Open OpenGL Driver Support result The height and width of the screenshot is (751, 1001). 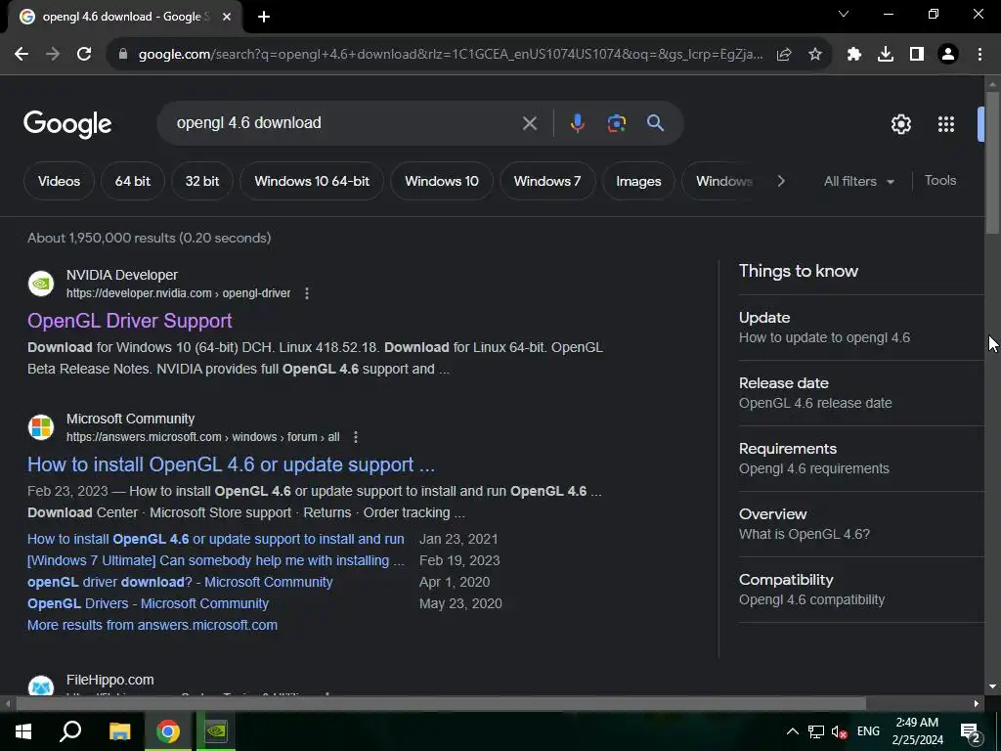click(130, 321)
